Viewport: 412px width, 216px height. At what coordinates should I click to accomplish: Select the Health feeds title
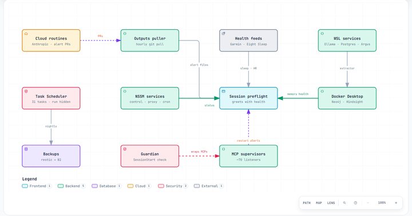[248, 38]
